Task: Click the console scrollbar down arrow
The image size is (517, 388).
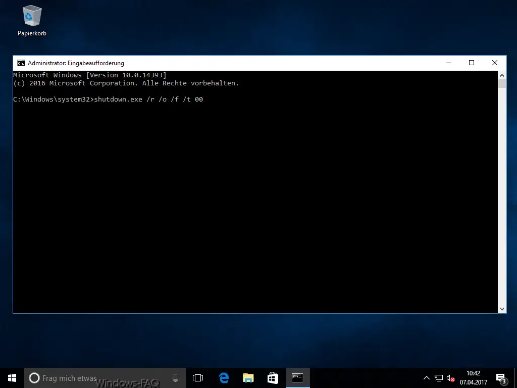Action: tap(502, 309)
